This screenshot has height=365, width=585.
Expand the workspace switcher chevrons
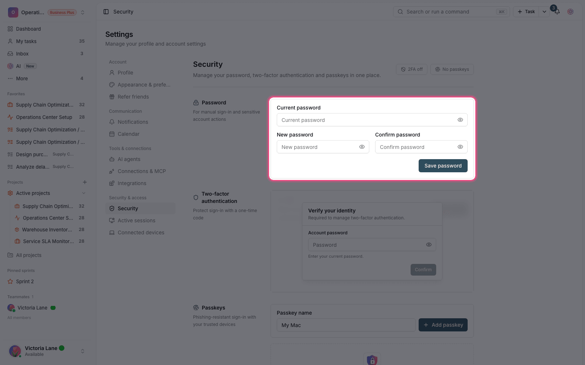coord(83,12)
